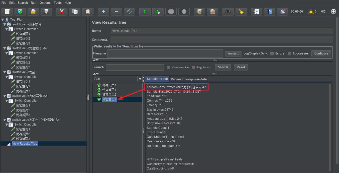
Task: Click the New test plan icon
Action: click(7, 12)
